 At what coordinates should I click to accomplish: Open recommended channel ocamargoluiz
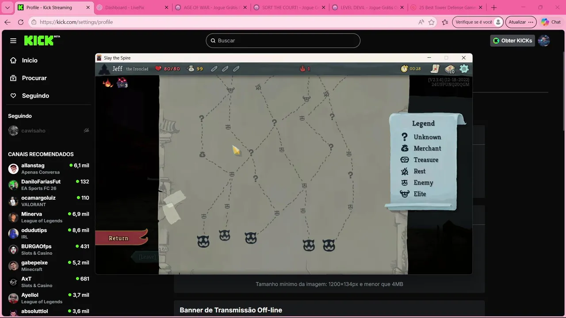point(49,201)
